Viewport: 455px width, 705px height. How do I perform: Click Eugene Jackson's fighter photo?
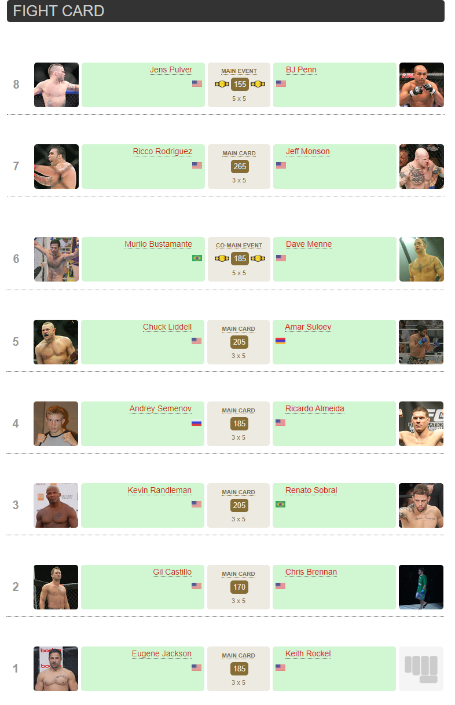pyautogui.click(x=56, y=669)
